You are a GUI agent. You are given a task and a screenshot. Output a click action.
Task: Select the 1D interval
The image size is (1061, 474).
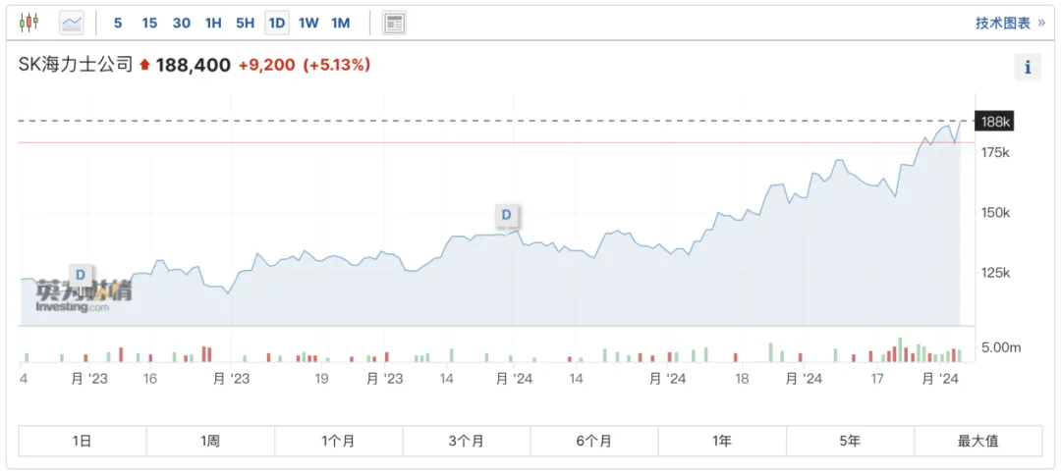tap(277, 23)
